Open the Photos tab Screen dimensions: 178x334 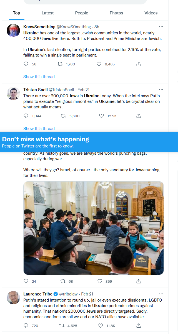[116, 13]
